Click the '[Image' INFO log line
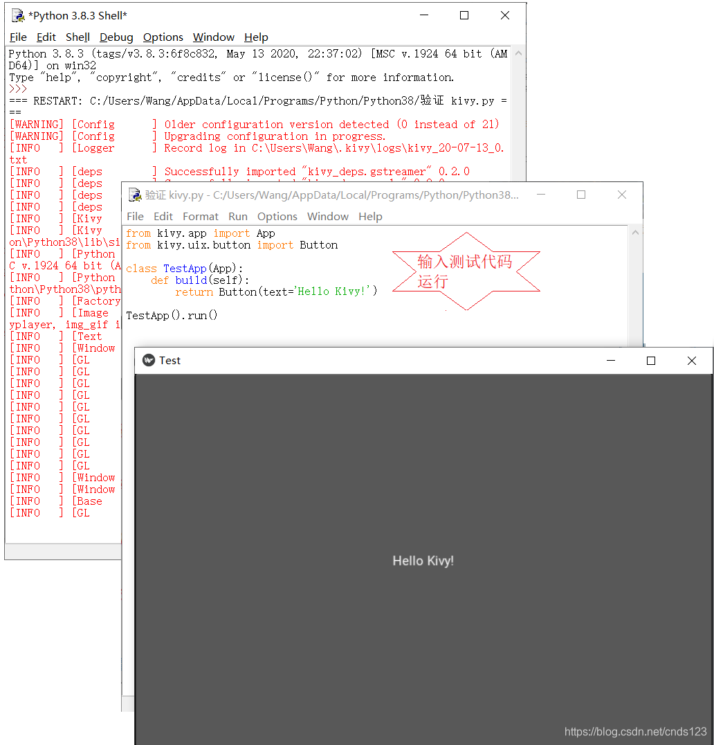 coord(59,313)
